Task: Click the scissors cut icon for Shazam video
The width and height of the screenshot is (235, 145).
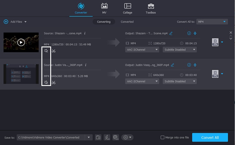Action: (53, 51)
